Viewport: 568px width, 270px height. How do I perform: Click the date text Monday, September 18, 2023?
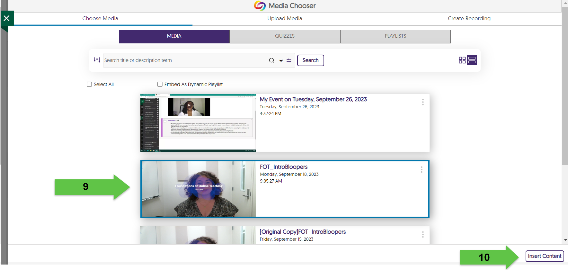pos(289,174)
